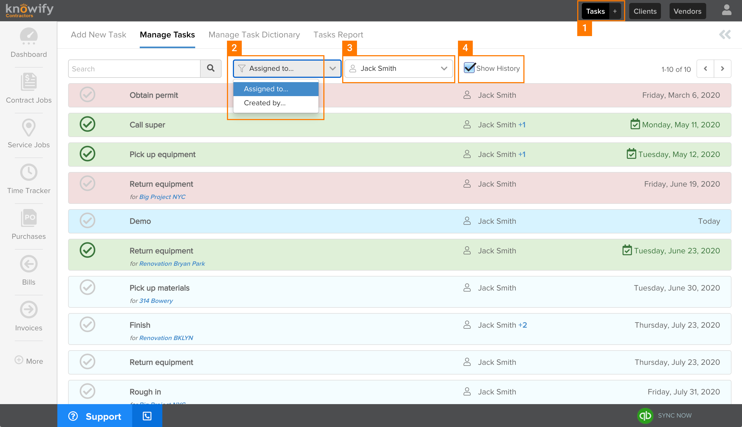Click assignee icon on the Demo row
This screenshot has height=427, width=742.
coord(467,221)
